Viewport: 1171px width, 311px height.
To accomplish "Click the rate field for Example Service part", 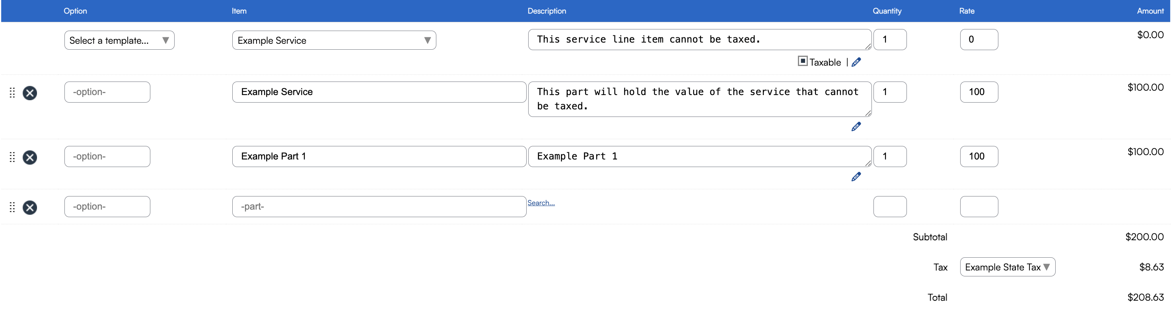I will [979, 92].
